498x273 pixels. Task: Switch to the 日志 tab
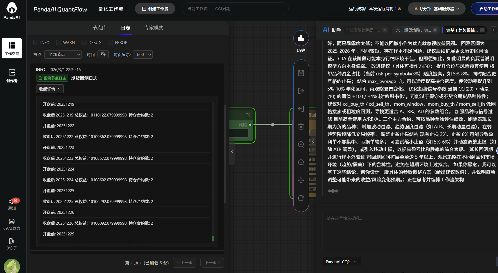point(126,28)
